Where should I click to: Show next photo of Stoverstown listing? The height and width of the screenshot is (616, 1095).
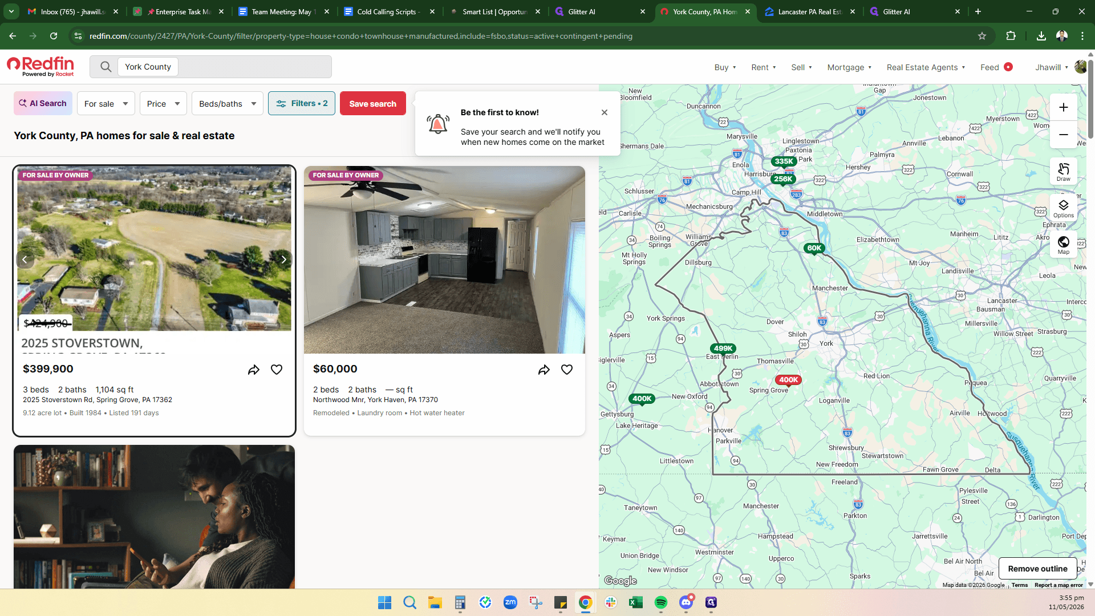point(283,260)
